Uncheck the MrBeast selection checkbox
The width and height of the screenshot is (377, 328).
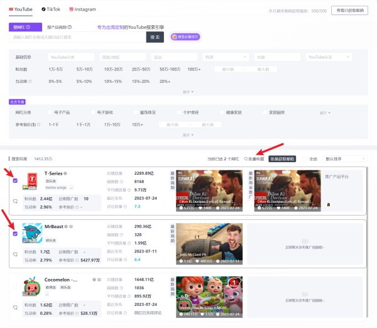(x=15, y=234)
